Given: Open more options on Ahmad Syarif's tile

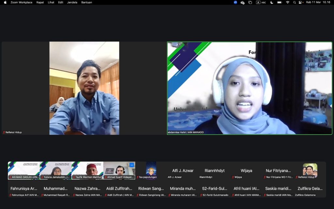Looking at the screenshot, I should [x=131, y=165].
